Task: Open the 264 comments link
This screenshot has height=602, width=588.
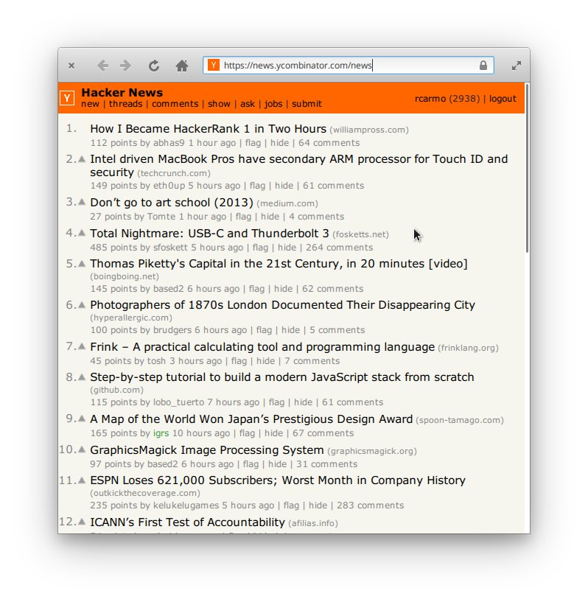Action: tap(339, 248)
